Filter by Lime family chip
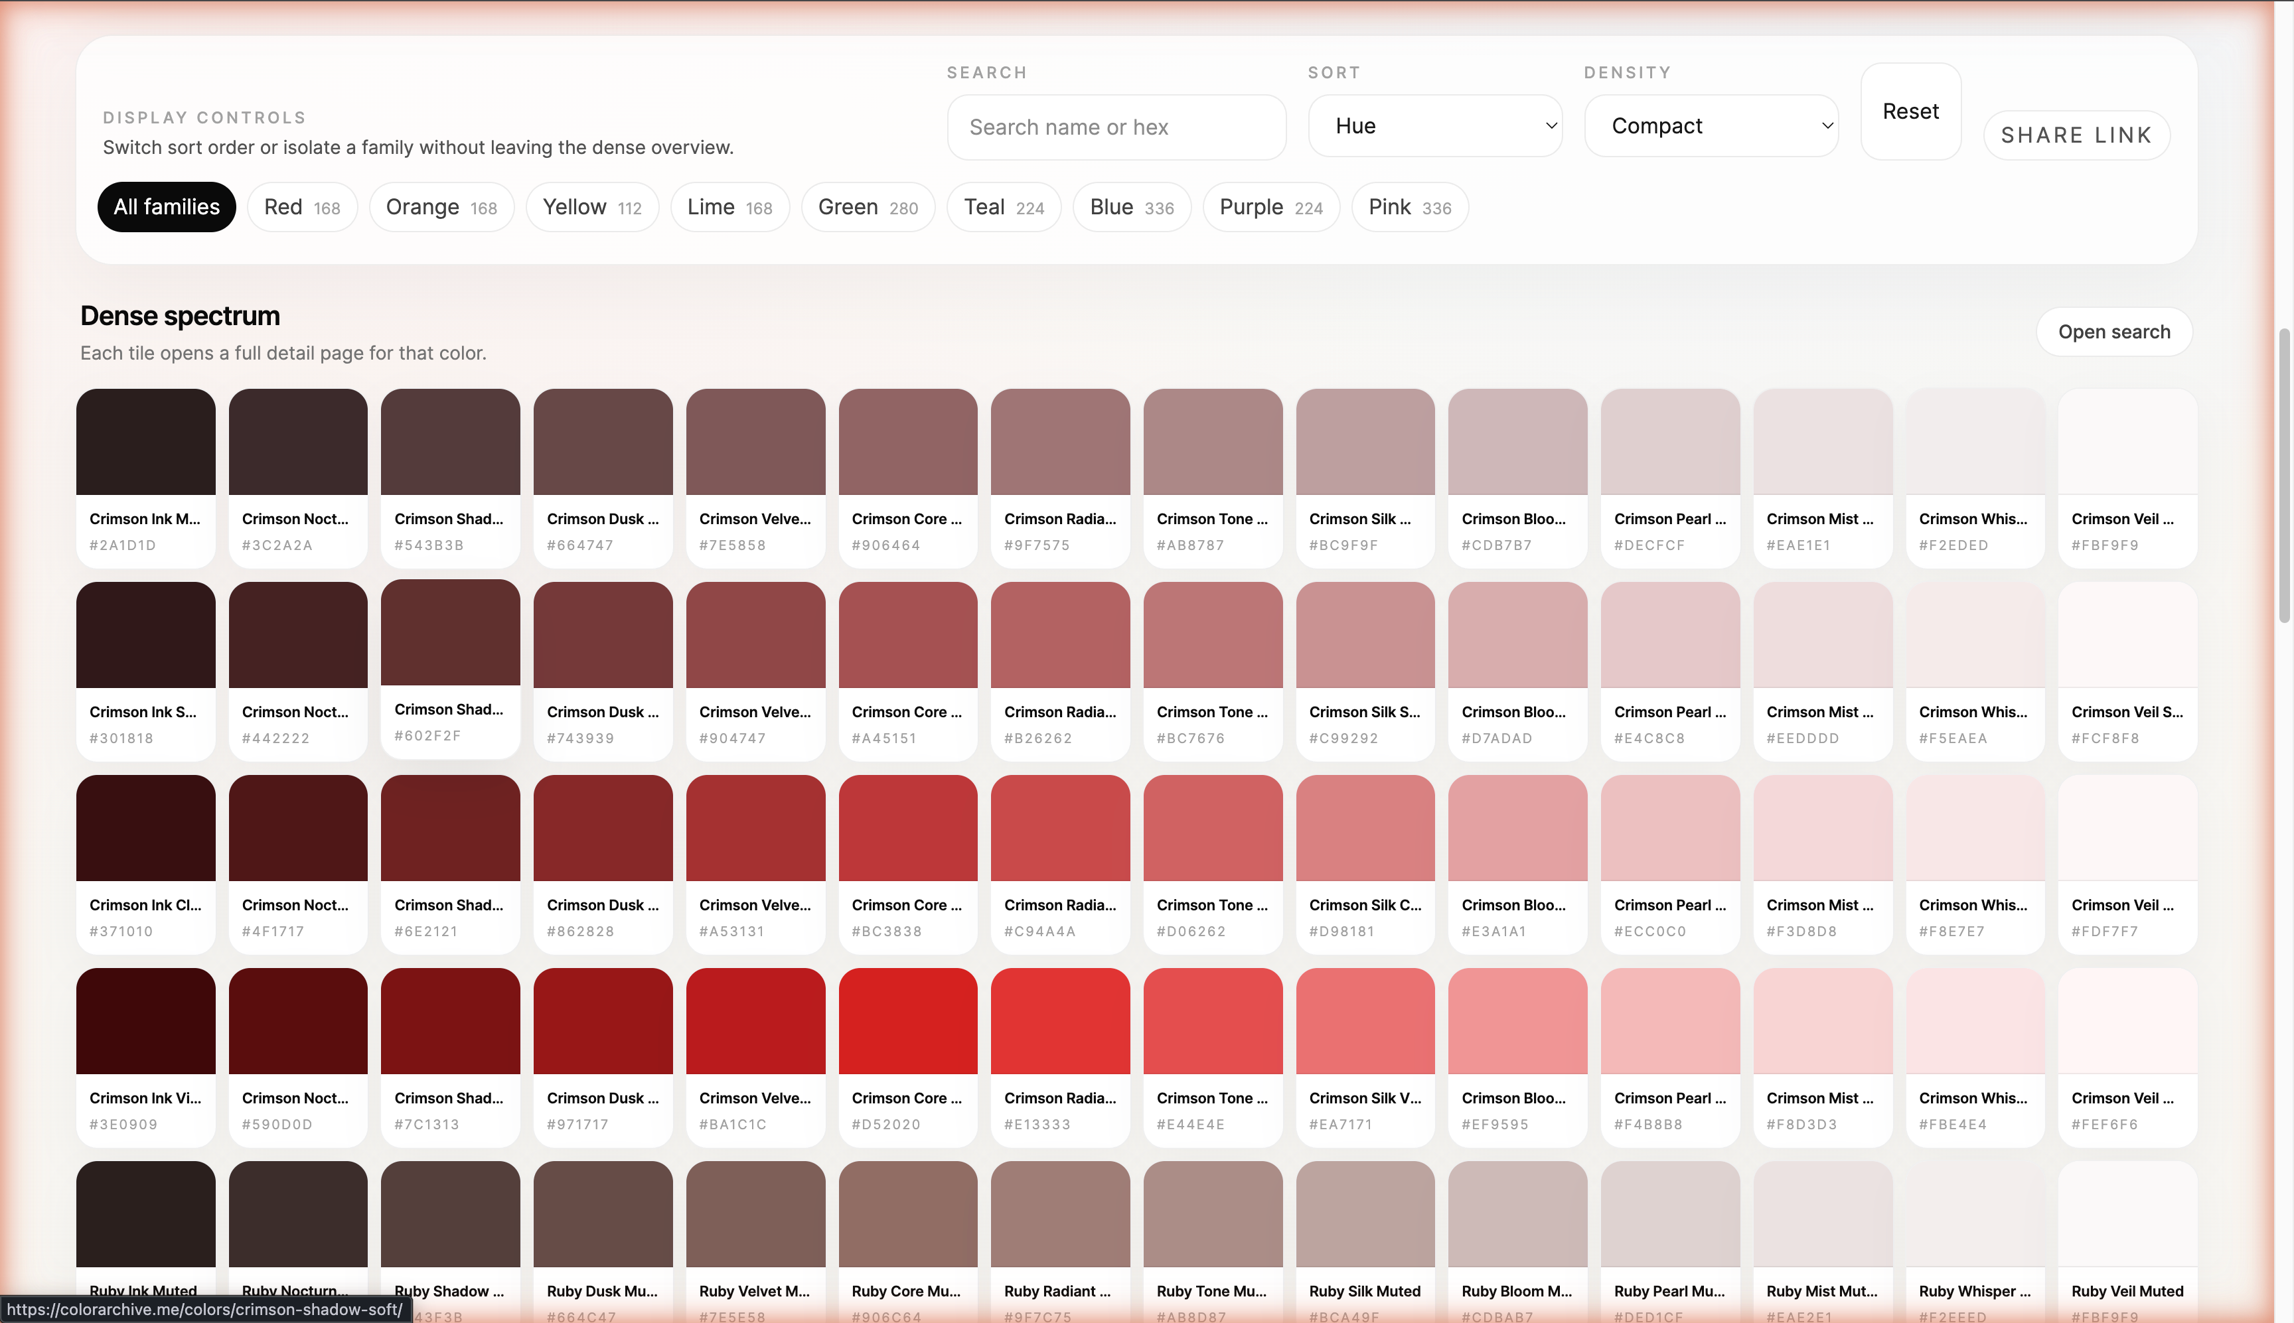 click(730, 207)
